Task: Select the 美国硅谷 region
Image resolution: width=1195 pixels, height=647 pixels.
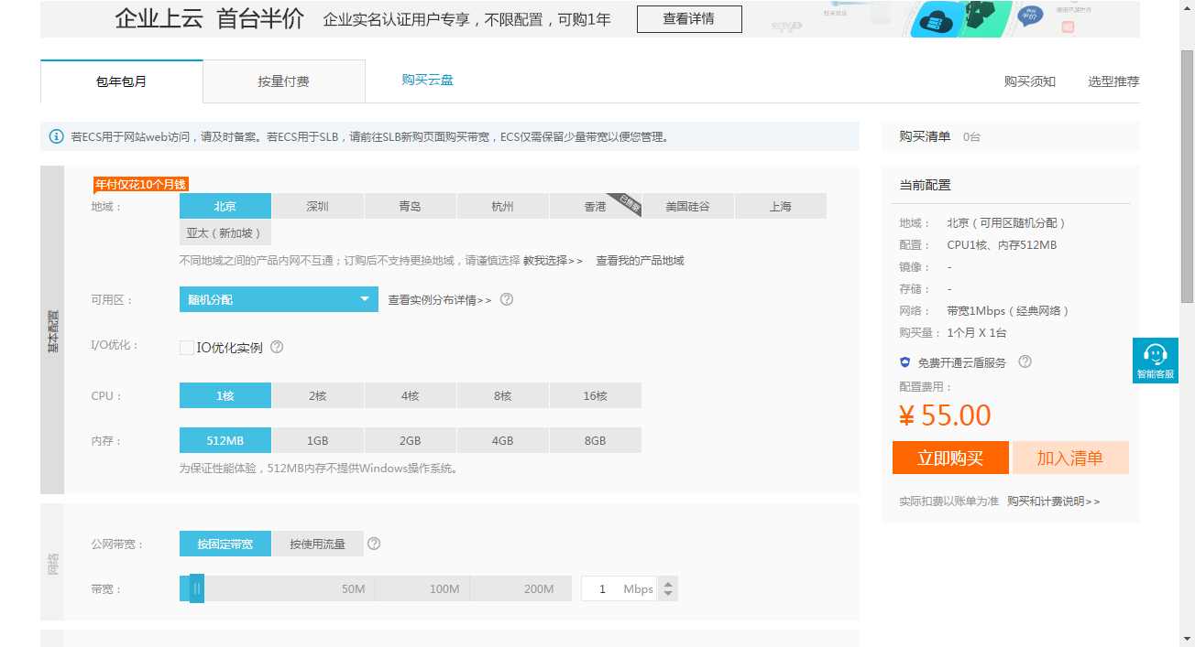Action: pyautogui.click(x=688, y=206)
